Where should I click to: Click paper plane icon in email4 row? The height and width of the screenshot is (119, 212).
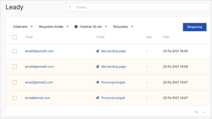(x=97, y=67)
